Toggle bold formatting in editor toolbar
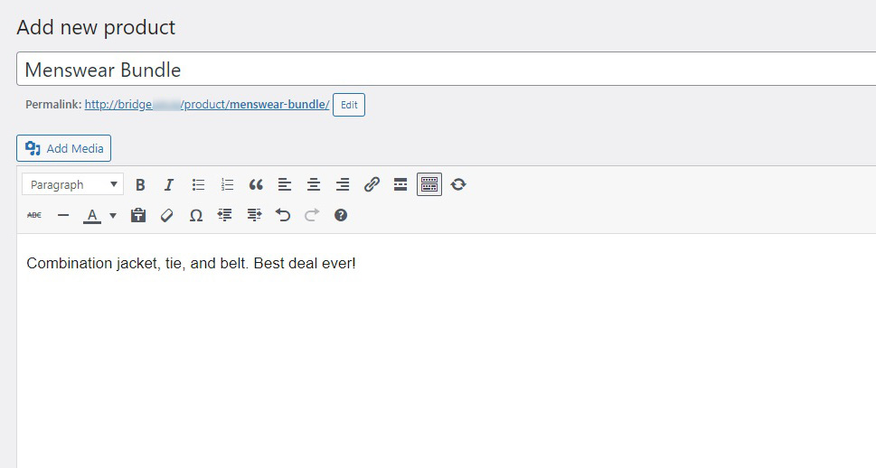The width and height of the screenshot is (876, 468). [140, 184]
